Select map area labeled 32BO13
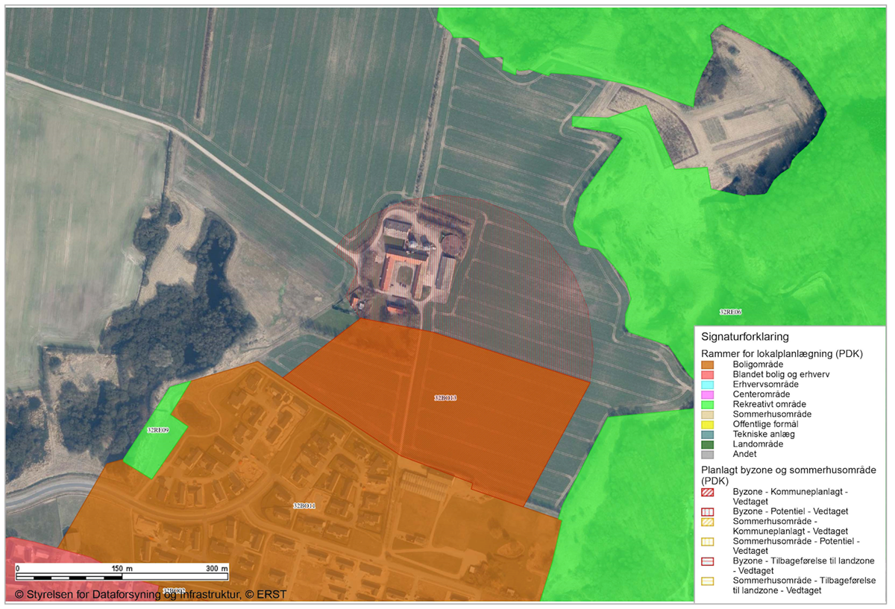The height and width of the screenshot is (609, 895). [x=445, y=398]
